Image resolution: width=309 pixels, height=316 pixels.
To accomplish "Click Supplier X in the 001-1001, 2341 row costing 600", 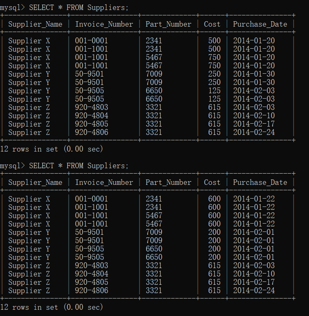I will [x=29, y=207].
